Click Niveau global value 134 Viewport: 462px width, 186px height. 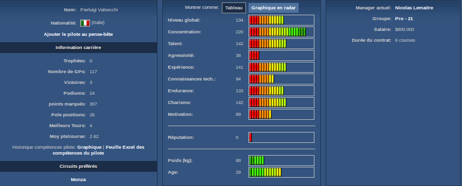click(240, 20)
